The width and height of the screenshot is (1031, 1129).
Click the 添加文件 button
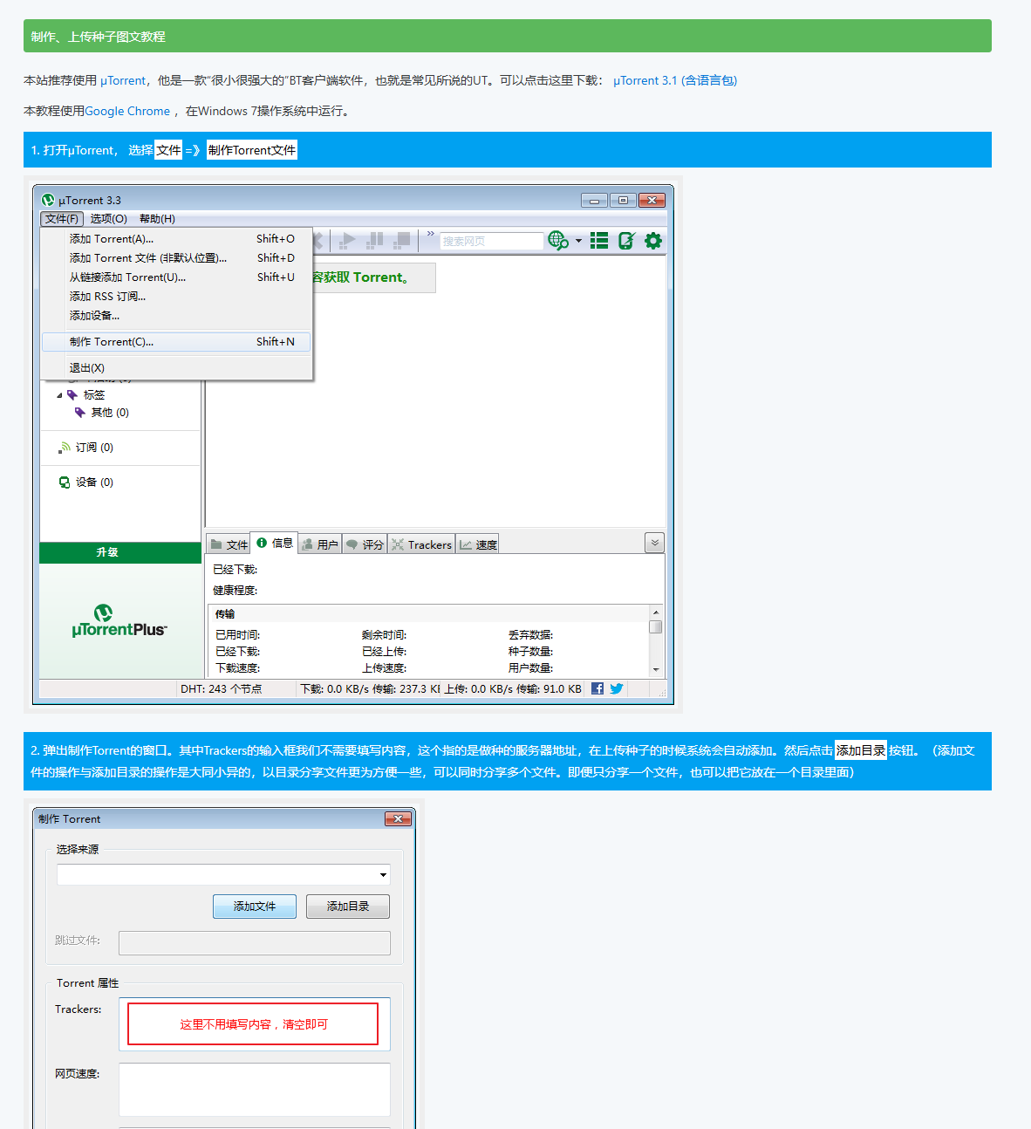coord(255,907)
